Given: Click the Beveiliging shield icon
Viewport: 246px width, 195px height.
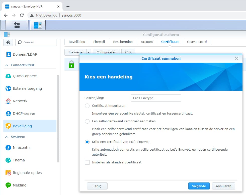Looking at the screenshot, I should click(8, 126).
